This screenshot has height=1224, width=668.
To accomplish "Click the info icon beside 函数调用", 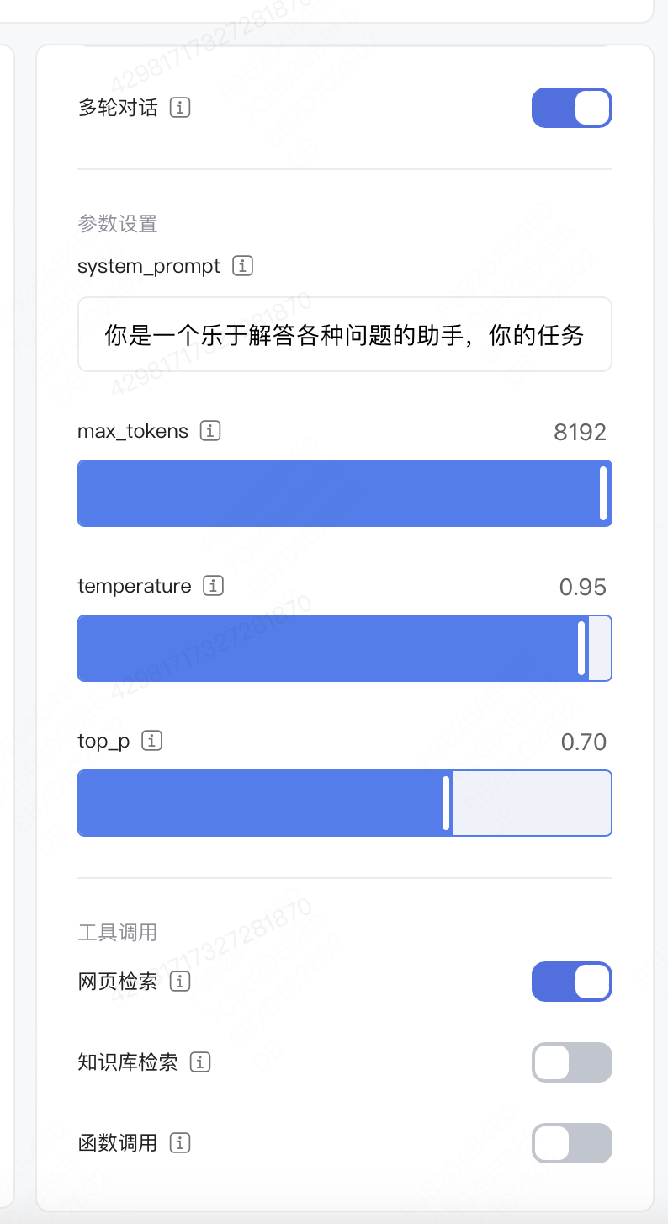I will point(180,1143).
